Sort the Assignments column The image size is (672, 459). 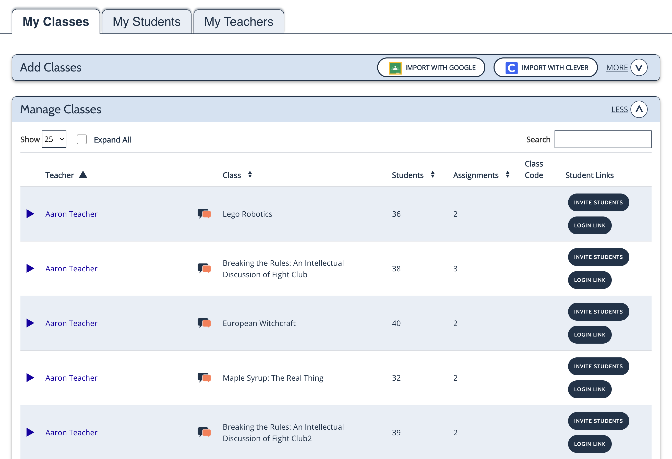pos(508,175)
